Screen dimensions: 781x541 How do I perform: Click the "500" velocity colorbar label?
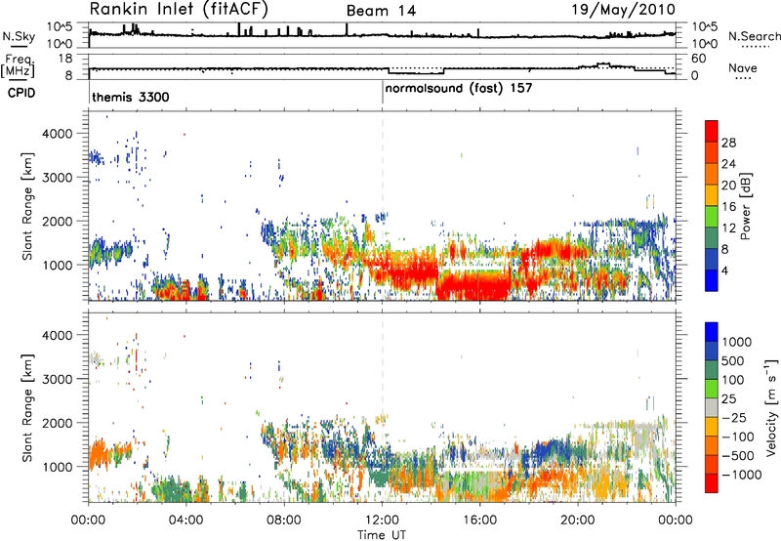coord(734,361)
